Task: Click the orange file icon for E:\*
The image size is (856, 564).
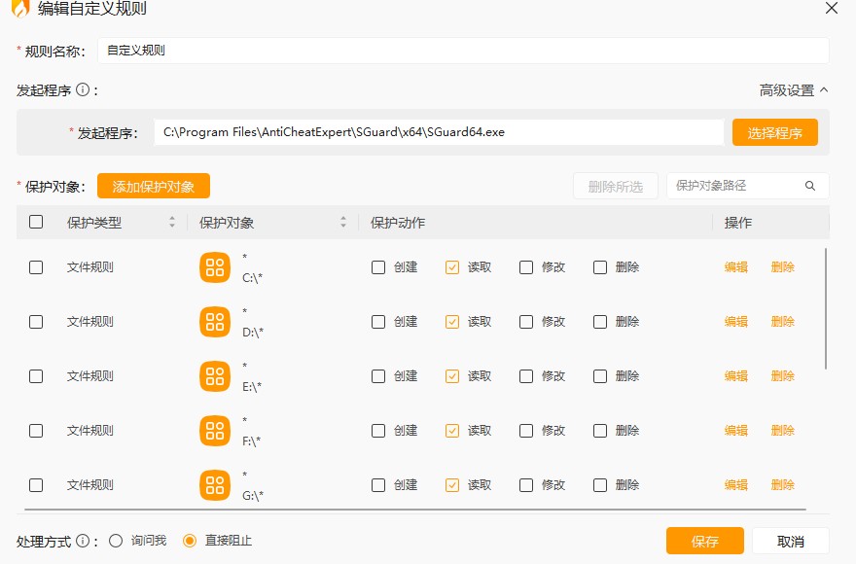Action: pos(215,376)
